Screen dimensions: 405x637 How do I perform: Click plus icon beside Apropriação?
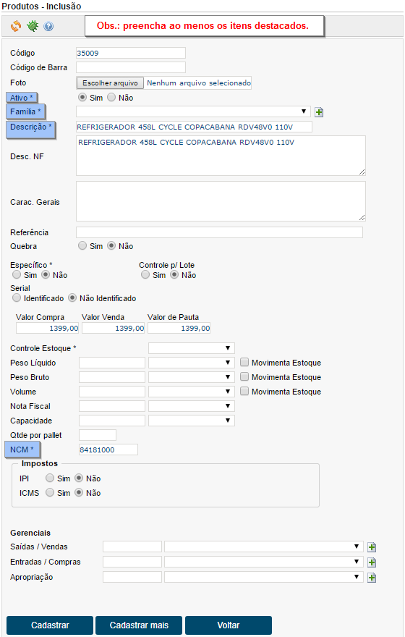tap(371, 578)
